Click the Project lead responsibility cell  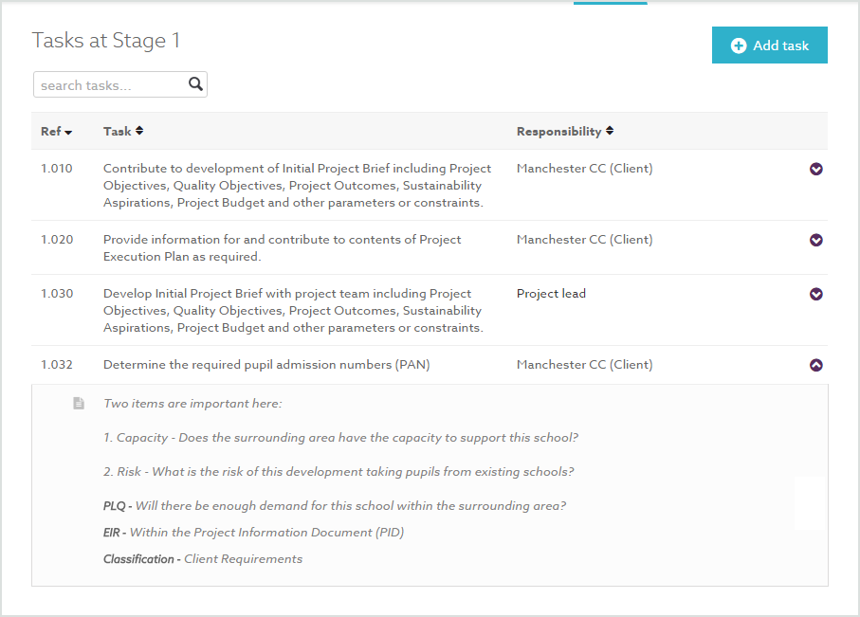551,294
